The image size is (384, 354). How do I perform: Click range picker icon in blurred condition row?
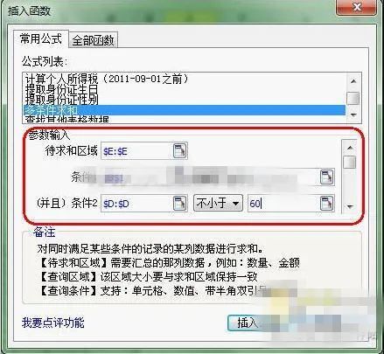pyautogui.click(x=326, y=177)
